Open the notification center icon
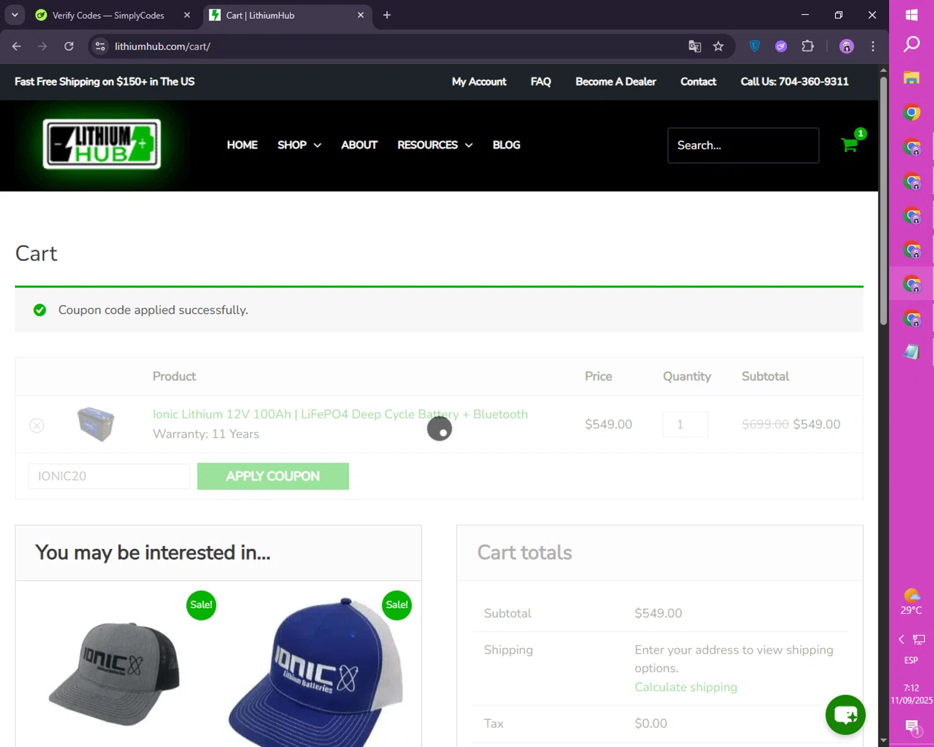Image resolution: width=934 pixels, height=747 pixels. [x=912, y=726]
